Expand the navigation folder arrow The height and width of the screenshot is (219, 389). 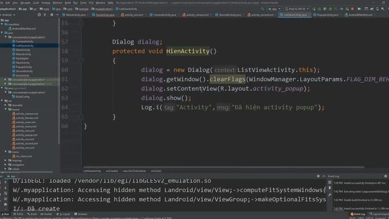[5, 165]
